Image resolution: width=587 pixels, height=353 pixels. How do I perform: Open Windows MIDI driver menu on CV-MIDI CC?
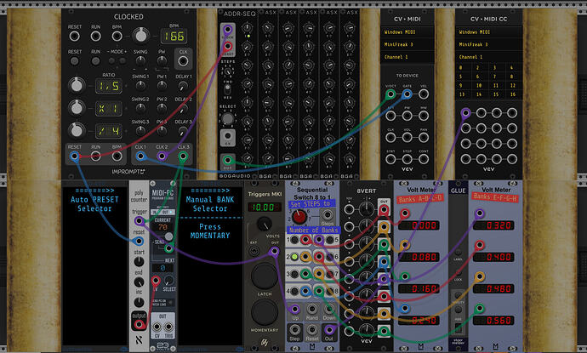tap(488, 32)
